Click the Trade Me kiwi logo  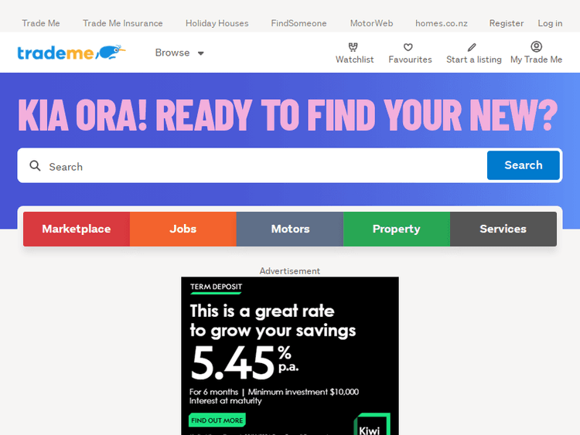71,53
